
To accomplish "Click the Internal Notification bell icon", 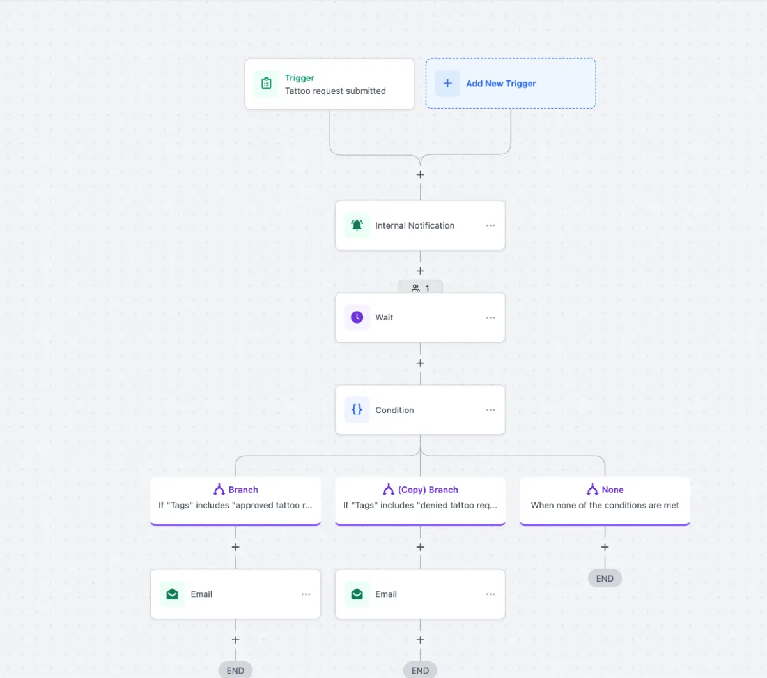I will click(357, 225).
